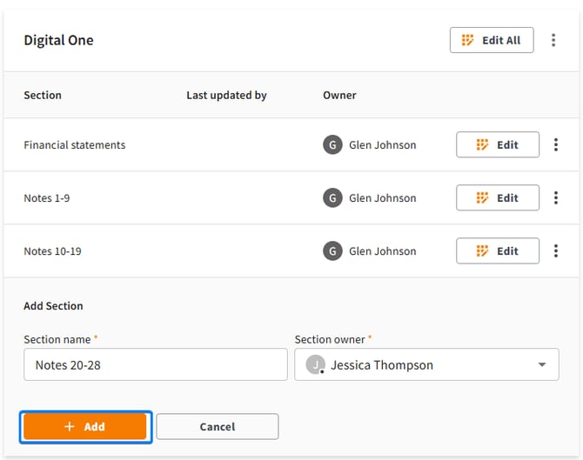Click Glen Johnson avatar in Financial statements row
The height and width of the screenshot is (460, 583).
coord(332,145)
